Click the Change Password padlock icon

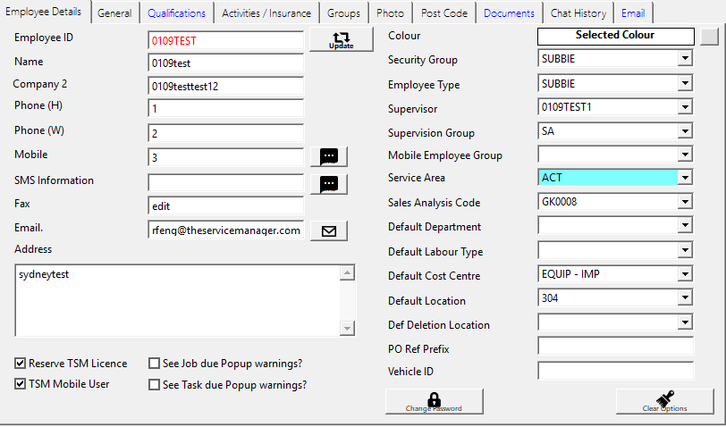coord(435,401)
